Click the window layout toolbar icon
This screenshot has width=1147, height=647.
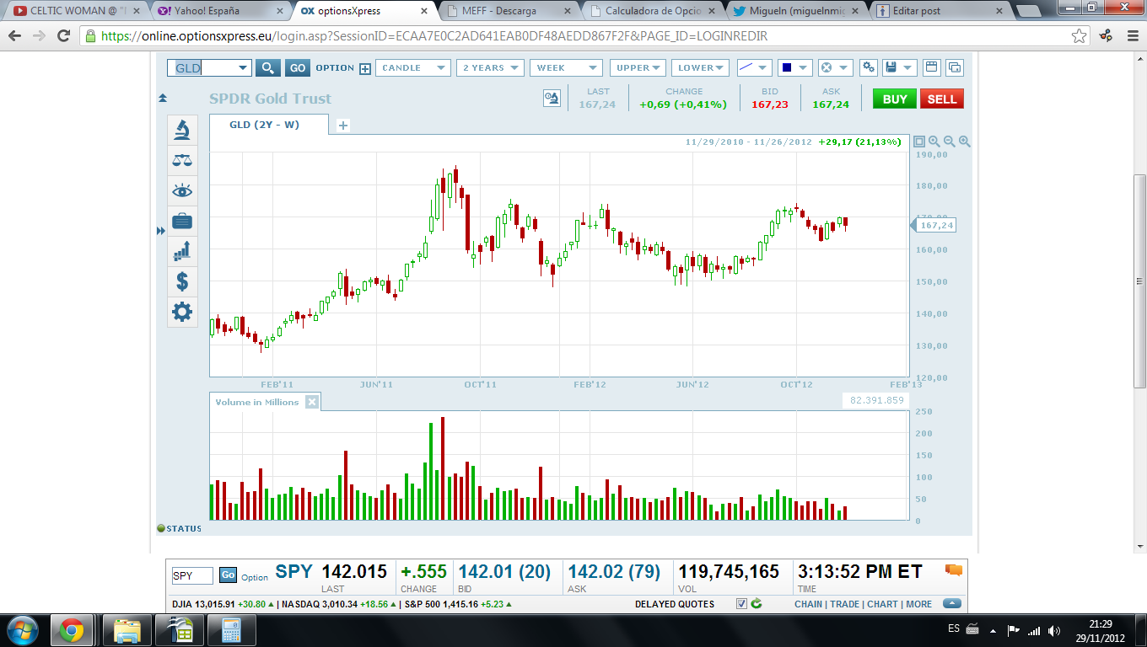click(x=932, y=68)
